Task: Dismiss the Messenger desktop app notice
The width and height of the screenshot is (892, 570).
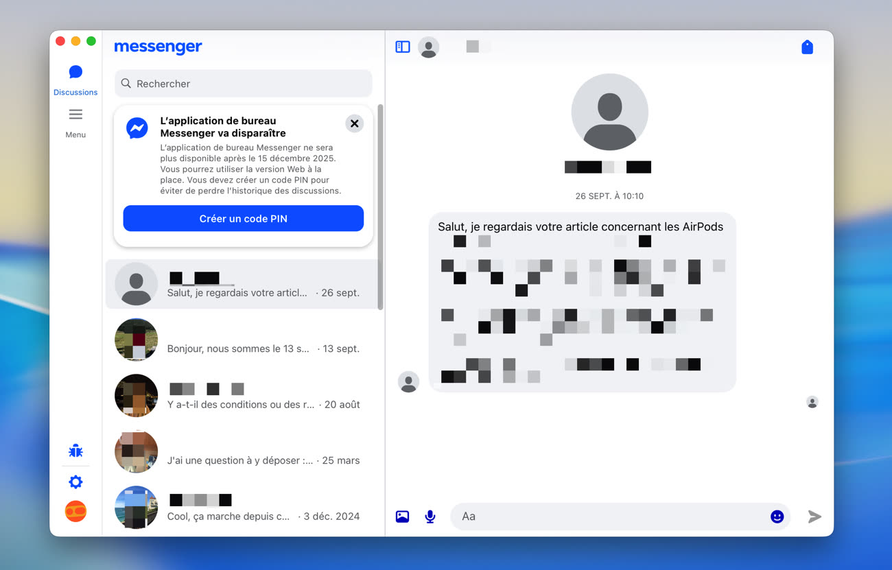Action: [x=354, y=123]
